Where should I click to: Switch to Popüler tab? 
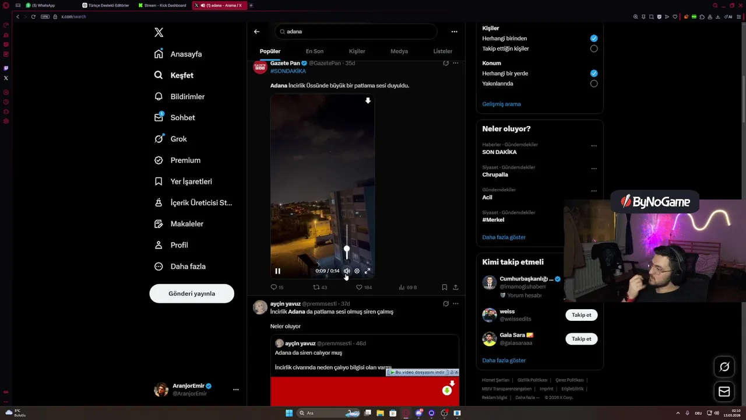click(x=270, y=51)
